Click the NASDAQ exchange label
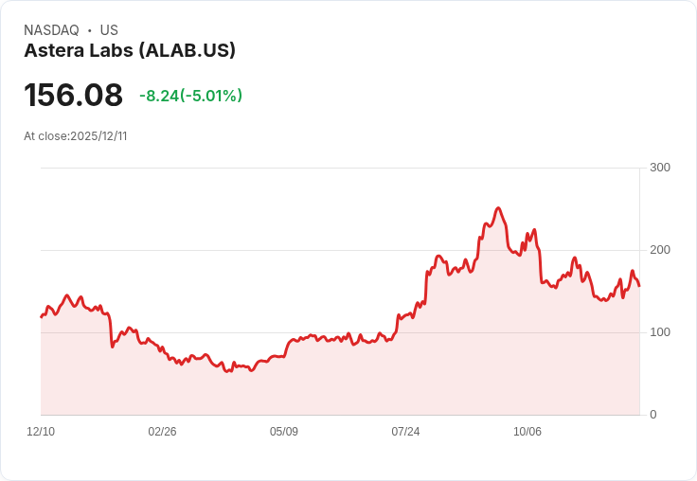The width and height of the screenshot is (697, 481). coord(51,30)
